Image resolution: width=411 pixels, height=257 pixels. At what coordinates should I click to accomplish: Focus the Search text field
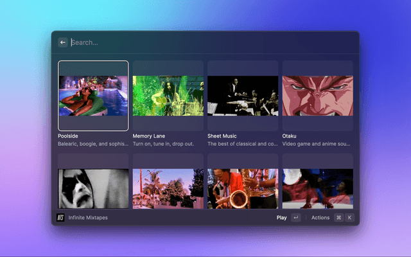(193, 42)
